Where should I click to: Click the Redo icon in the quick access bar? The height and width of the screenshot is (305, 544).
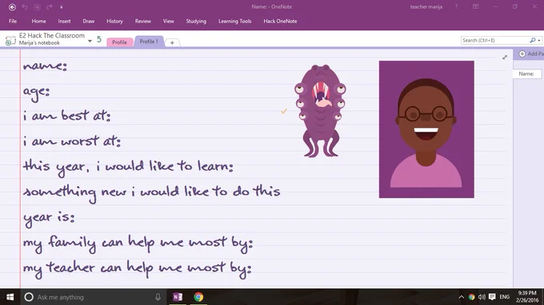tap(50, 7)
